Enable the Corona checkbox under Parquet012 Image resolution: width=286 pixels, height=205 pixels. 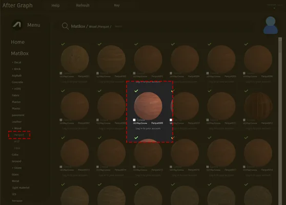[x=244, y=120]
